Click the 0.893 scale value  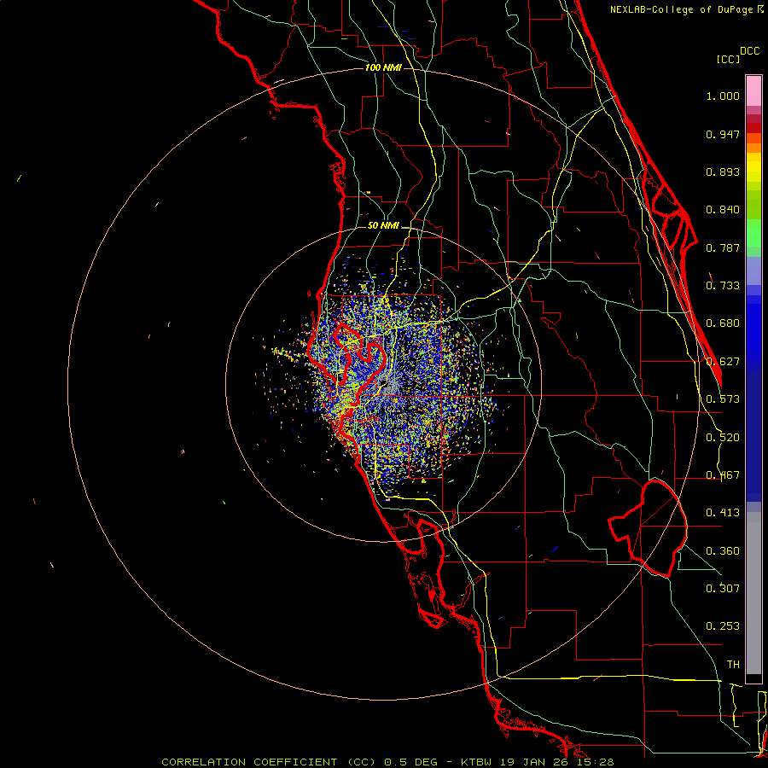pos(723,172)
